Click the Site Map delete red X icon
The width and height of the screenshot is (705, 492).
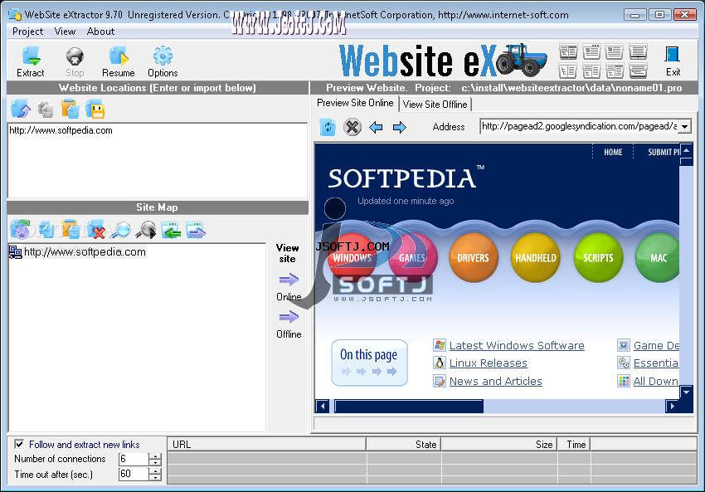coord(95,229)
